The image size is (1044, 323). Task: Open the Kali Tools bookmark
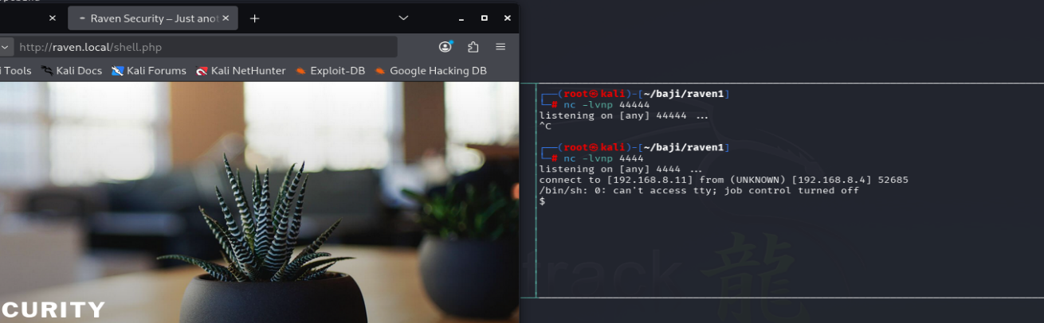[16, 71]
